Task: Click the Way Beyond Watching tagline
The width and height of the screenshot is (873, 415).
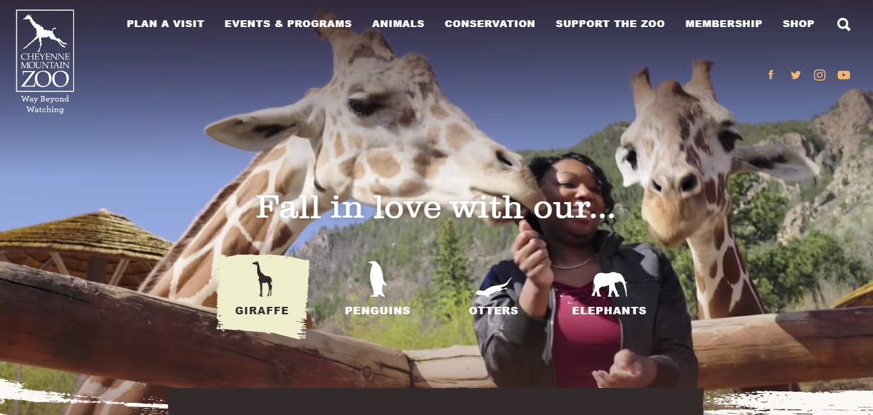Action: point(45,104)
